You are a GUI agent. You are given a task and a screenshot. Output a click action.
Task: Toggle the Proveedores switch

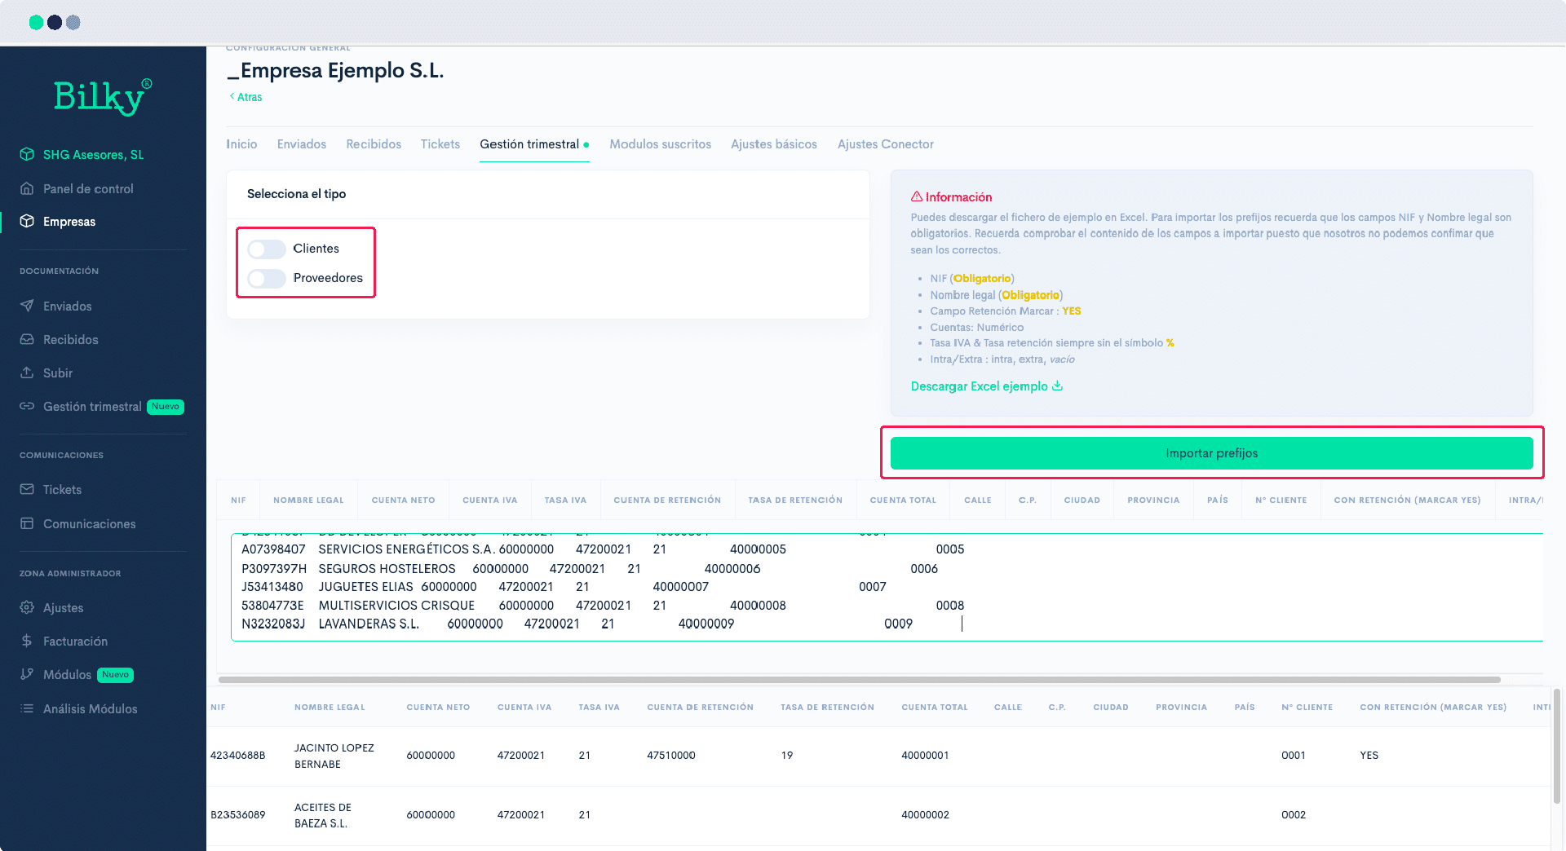pyautogui.click(x=267, y=278)
